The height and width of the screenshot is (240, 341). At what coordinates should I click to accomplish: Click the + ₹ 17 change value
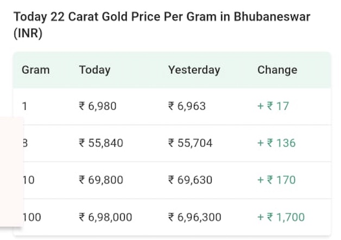point(273,106)
